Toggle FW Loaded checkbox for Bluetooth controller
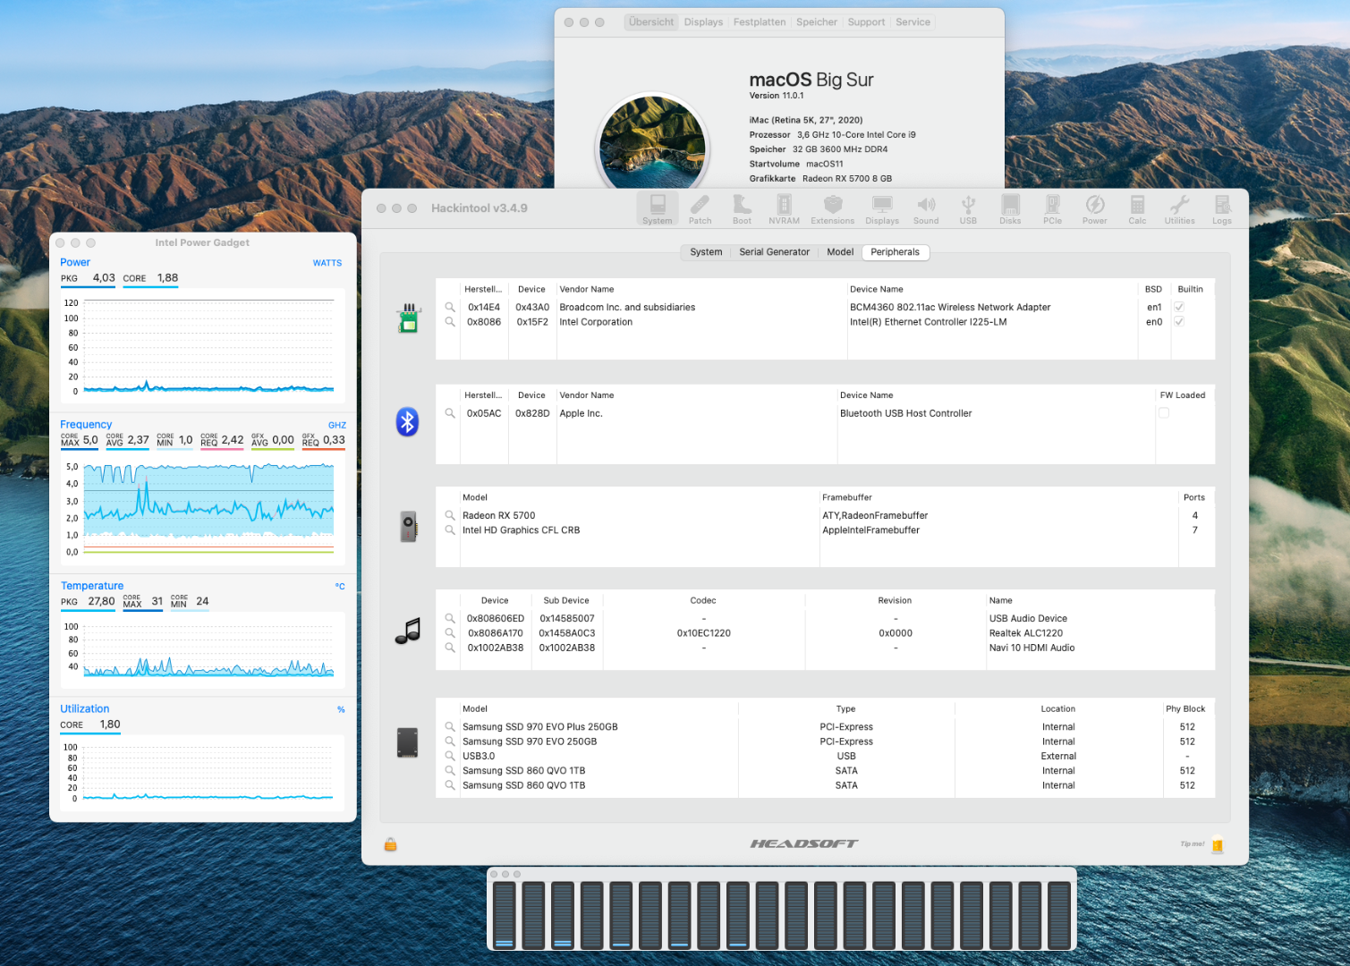Screen dimensions: 1350x966 (1164, 413)
